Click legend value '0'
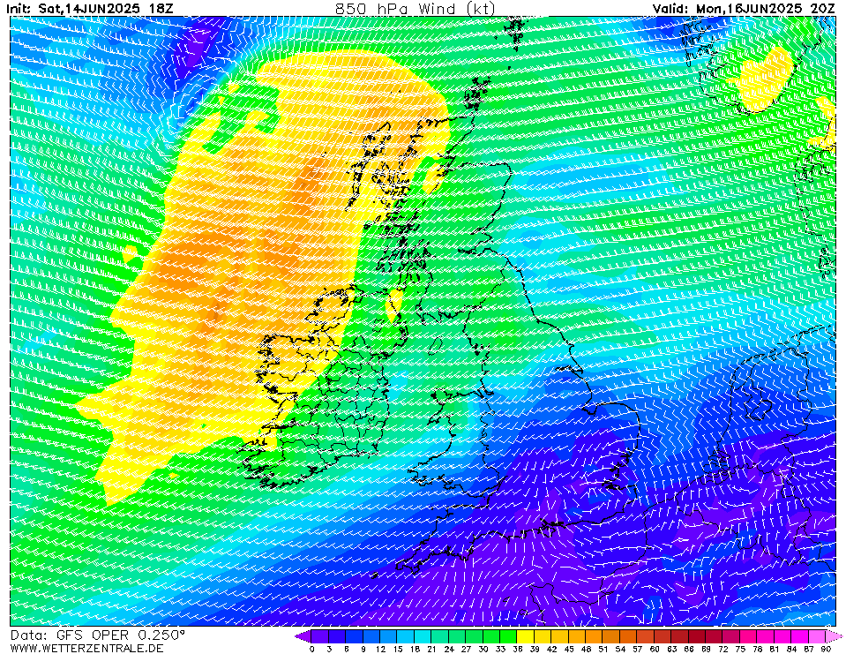Screen dimensions: 846x654 coord(312,649)
